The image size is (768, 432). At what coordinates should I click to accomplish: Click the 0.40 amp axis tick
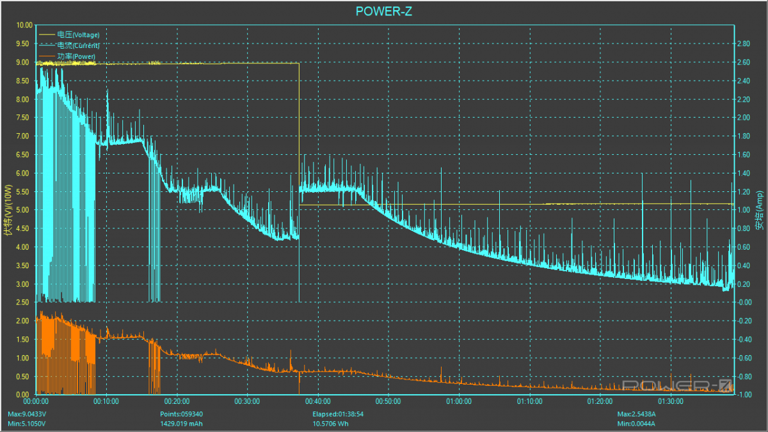[x=742, y=266]
